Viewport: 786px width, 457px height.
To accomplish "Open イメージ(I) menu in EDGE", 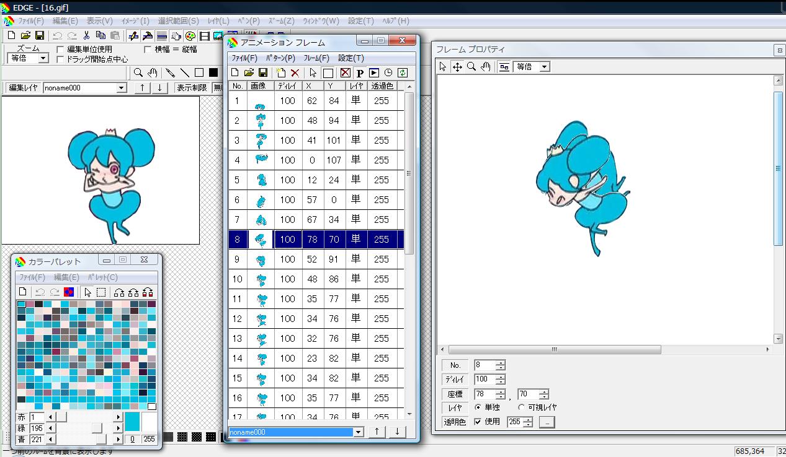I will 135,20.
